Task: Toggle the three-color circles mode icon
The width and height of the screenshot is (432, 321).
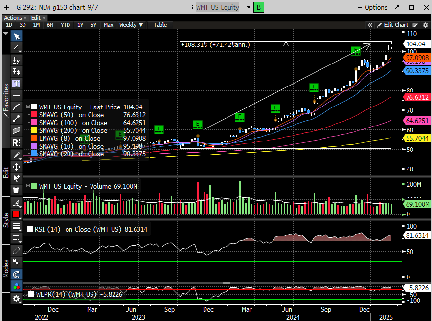Action: pos(16,286)
